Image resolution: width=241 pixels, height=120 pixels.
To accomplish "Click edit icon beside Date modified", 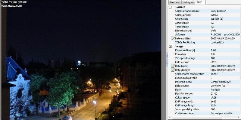I will click(173, 38).
